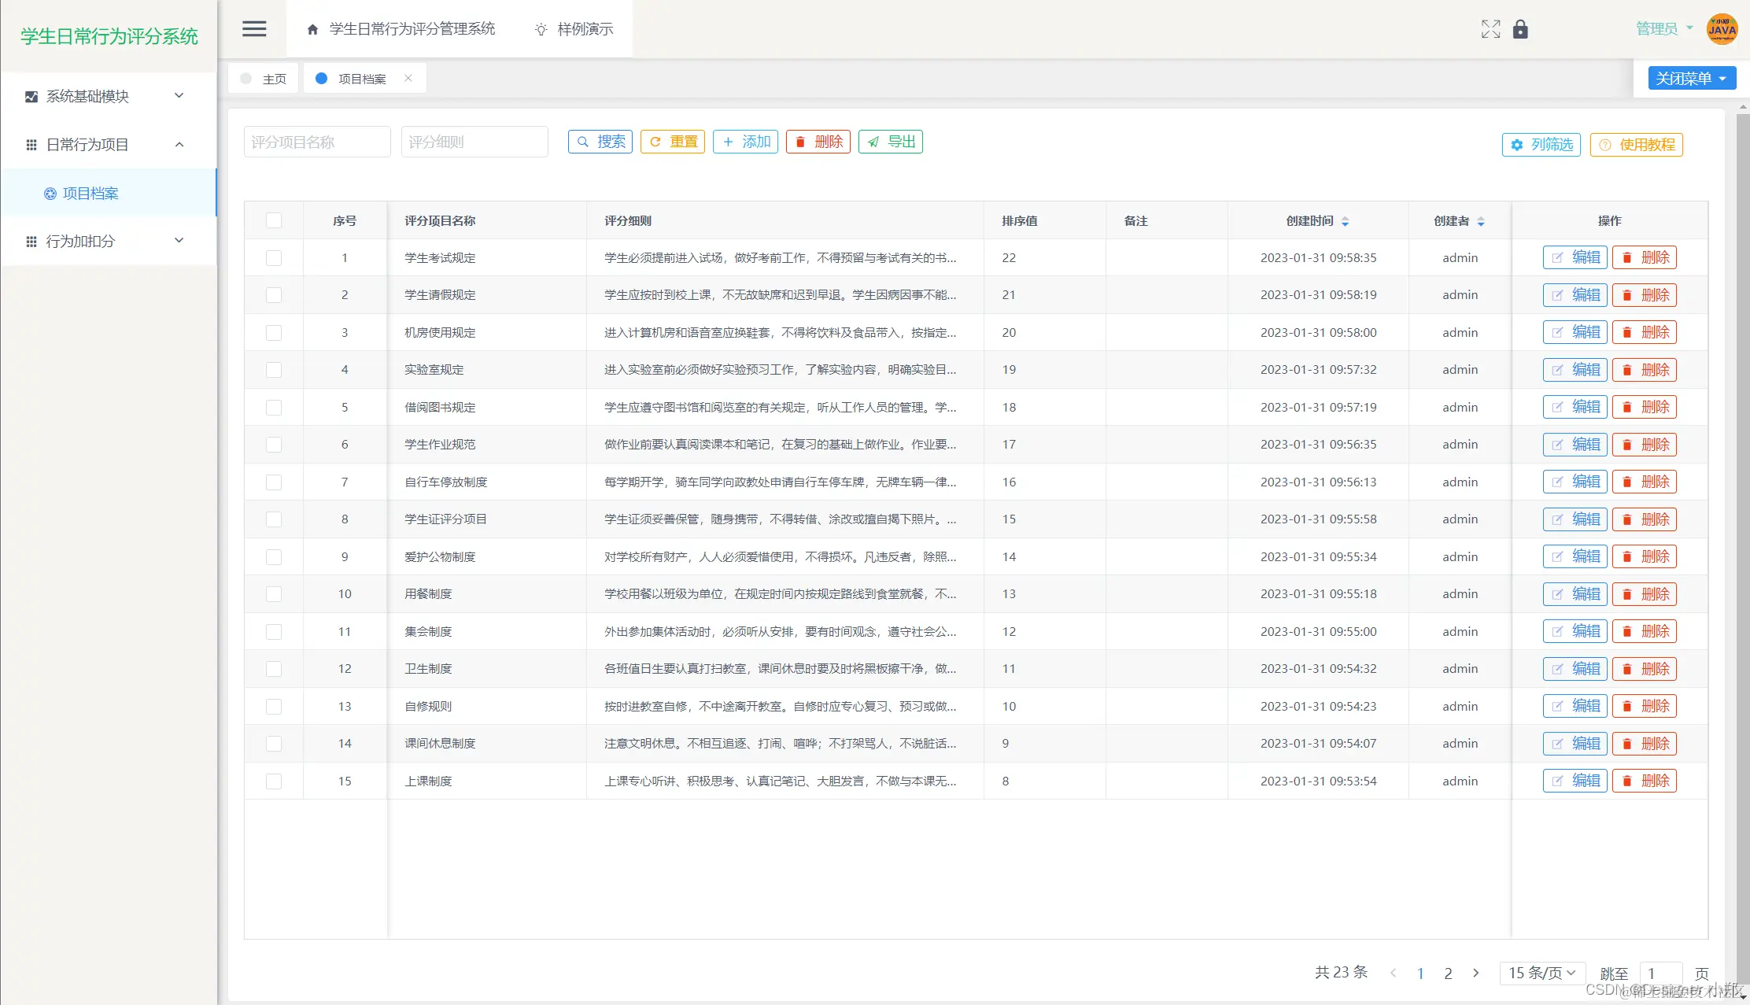Open 项目档案 in the sidebar

click(x=90, y=193)
